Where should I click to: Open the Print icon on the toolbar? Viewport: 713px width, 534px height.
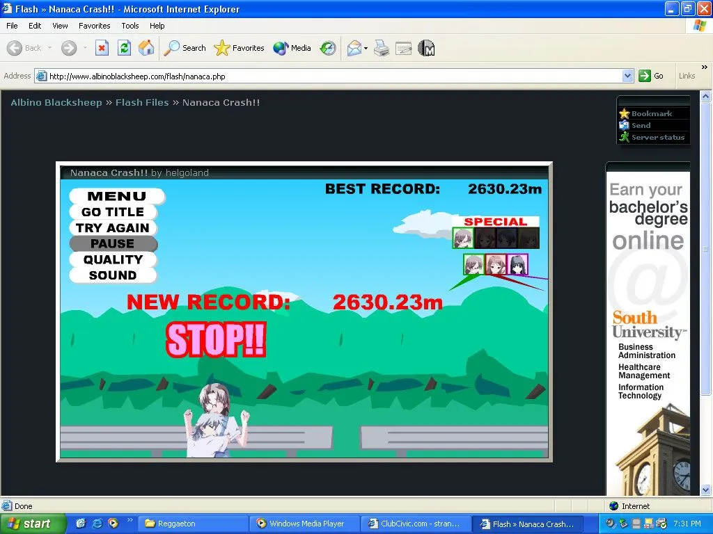pyautogui.click(x=382, y=48)
